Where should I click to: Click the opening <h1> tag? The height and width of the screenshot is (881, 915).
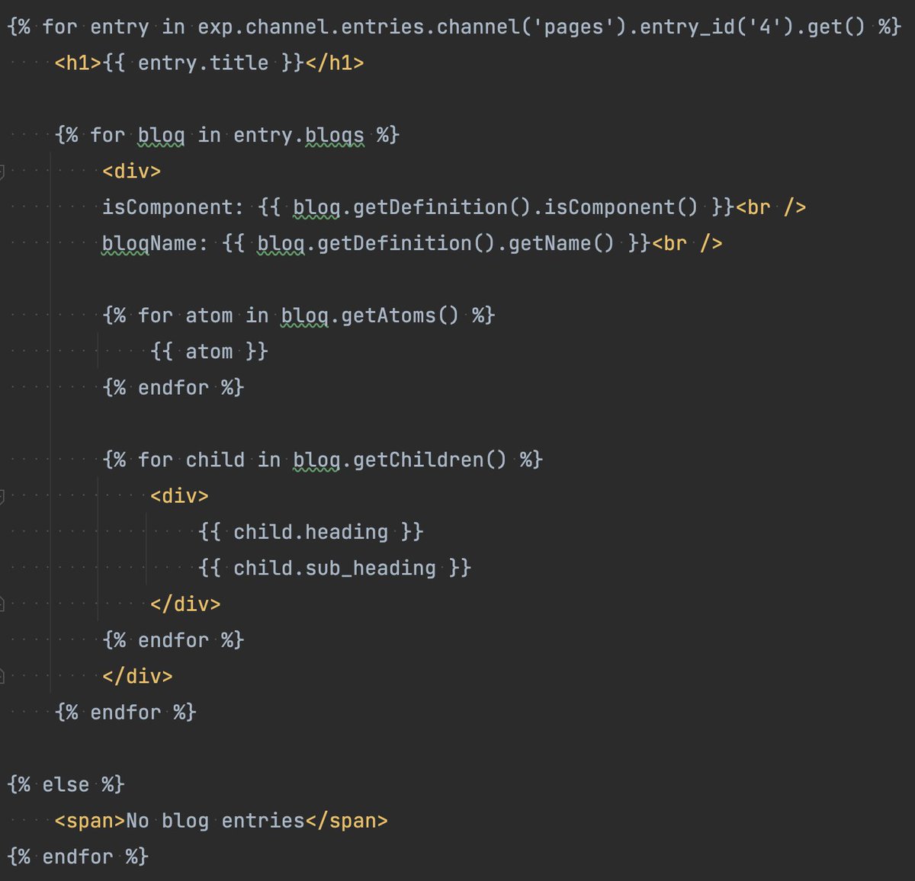point(78,62)
